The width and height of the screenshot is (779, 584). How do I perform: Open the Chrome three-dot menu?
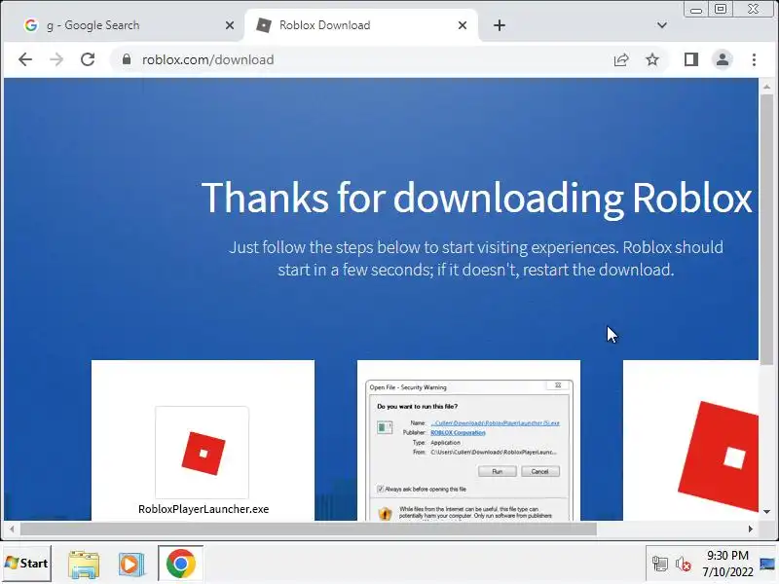tap(754, 59)
